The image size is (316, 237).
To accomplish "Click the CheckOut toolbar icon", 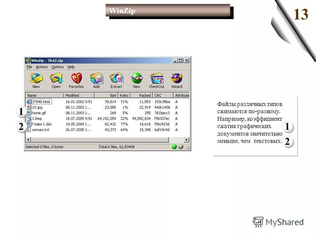I will tap(157, 78).
